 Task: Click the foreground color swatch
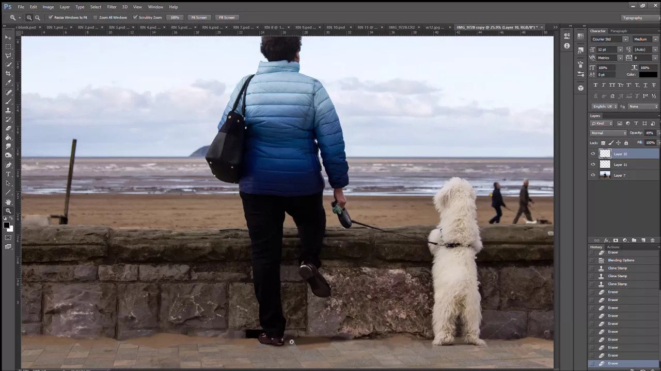click(6, 225)
